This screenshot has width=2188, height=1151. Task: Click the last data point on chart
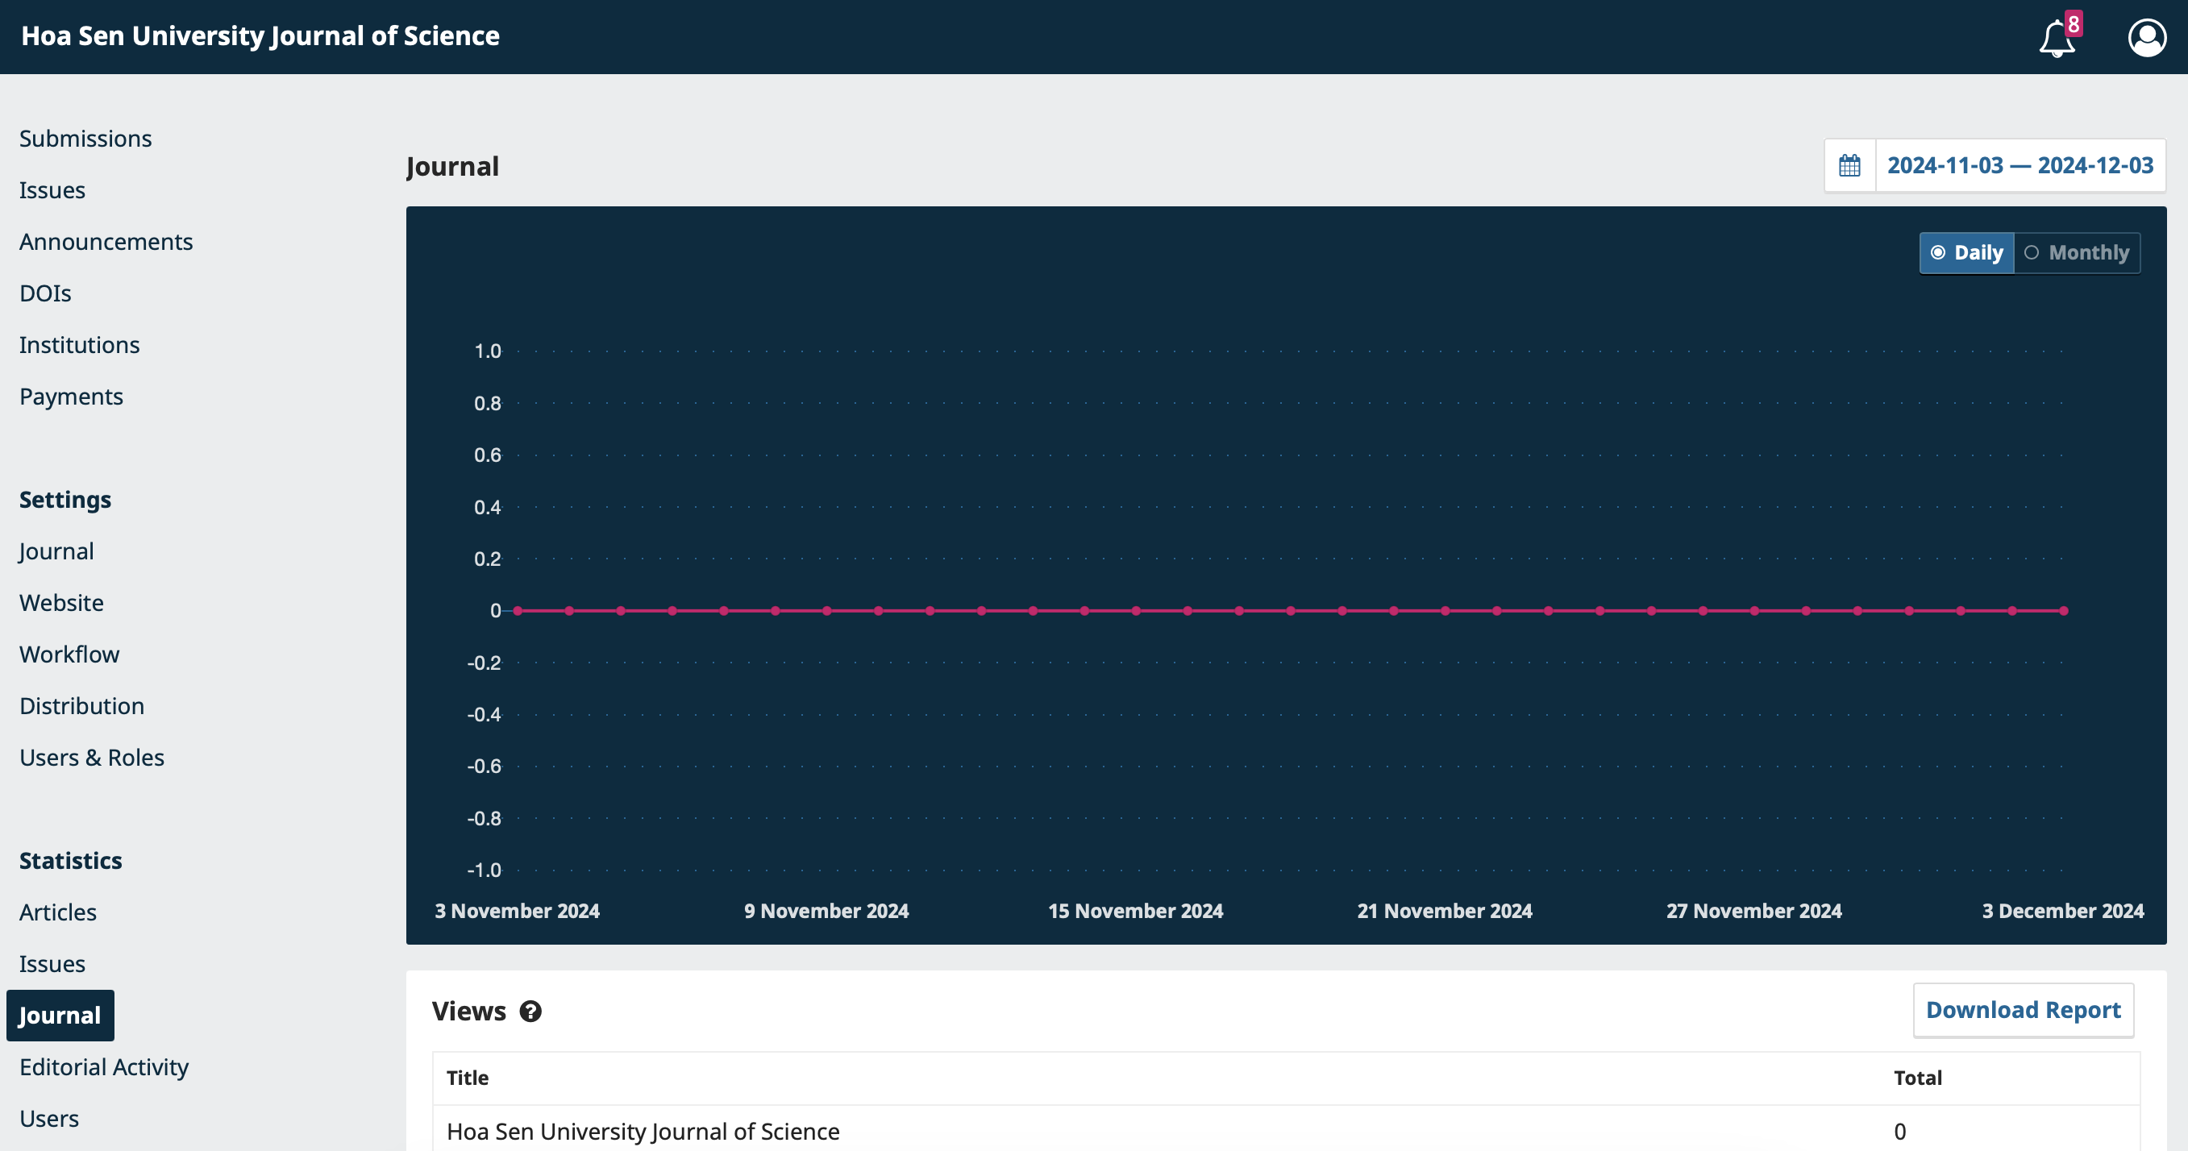(x=2063, y=611)
